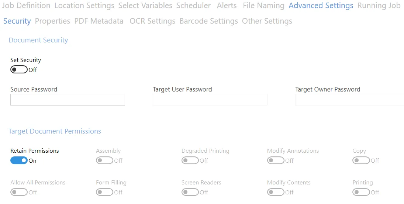Click the Source Password field
Screen dimensions: 404x204
point(68,100)
